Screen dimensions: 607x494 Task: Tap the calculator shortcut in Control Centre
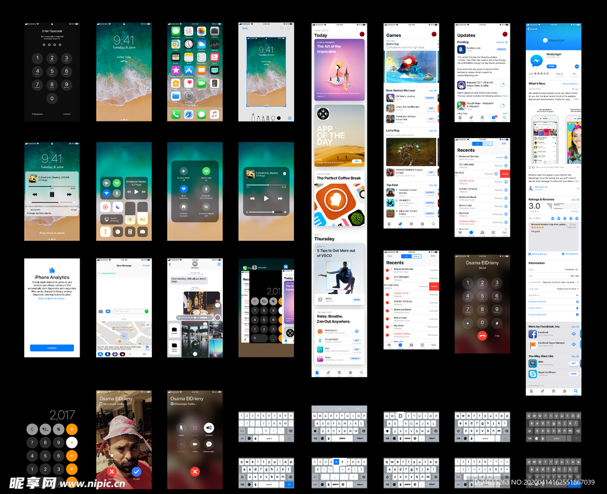click(x=130, y=231)
